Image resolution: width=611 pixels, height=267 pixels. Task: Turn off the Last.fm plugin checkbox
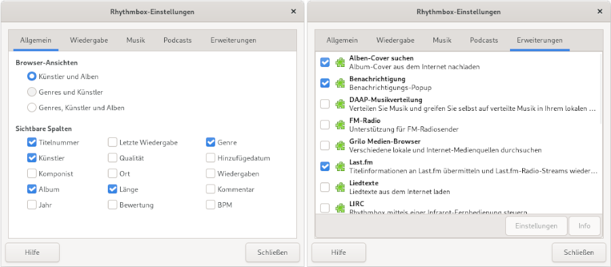[x=325, y=166]
